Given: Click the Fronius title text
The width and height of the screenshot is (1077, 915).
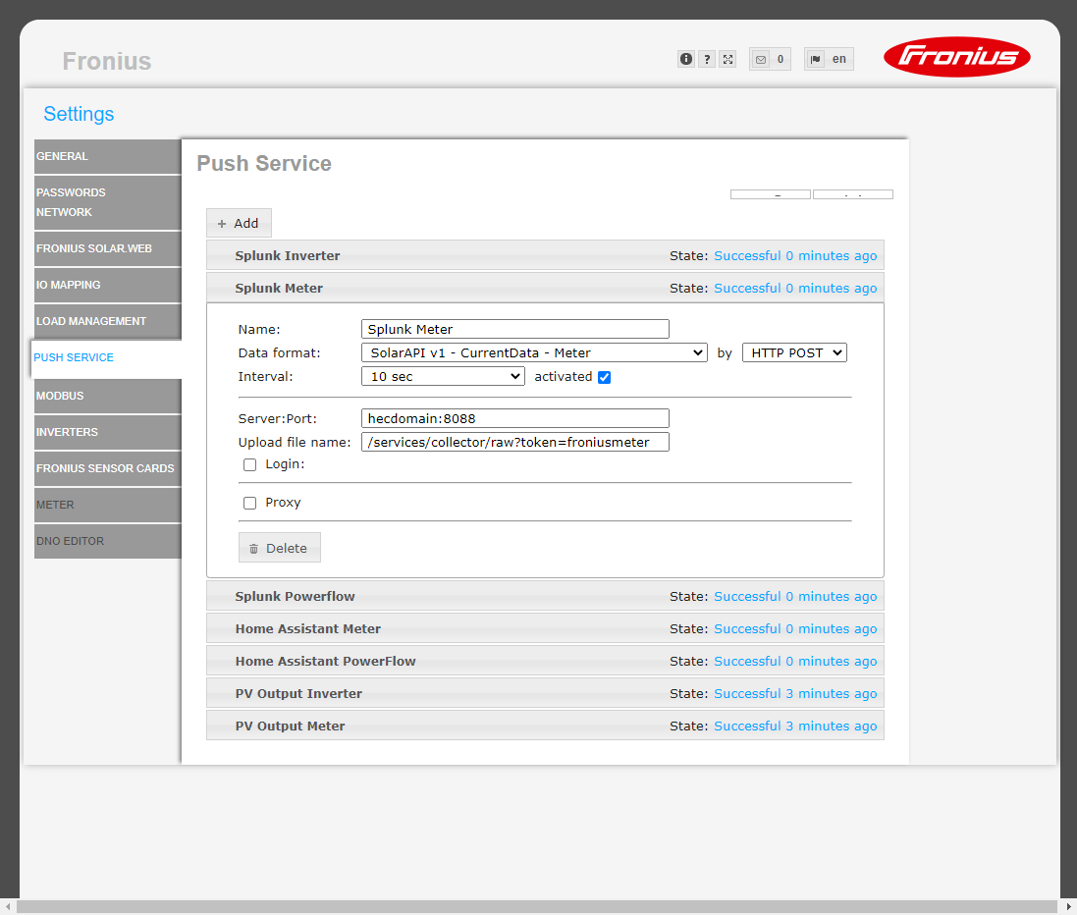Looking at the screenshot, I should click(x=107, y=61).
